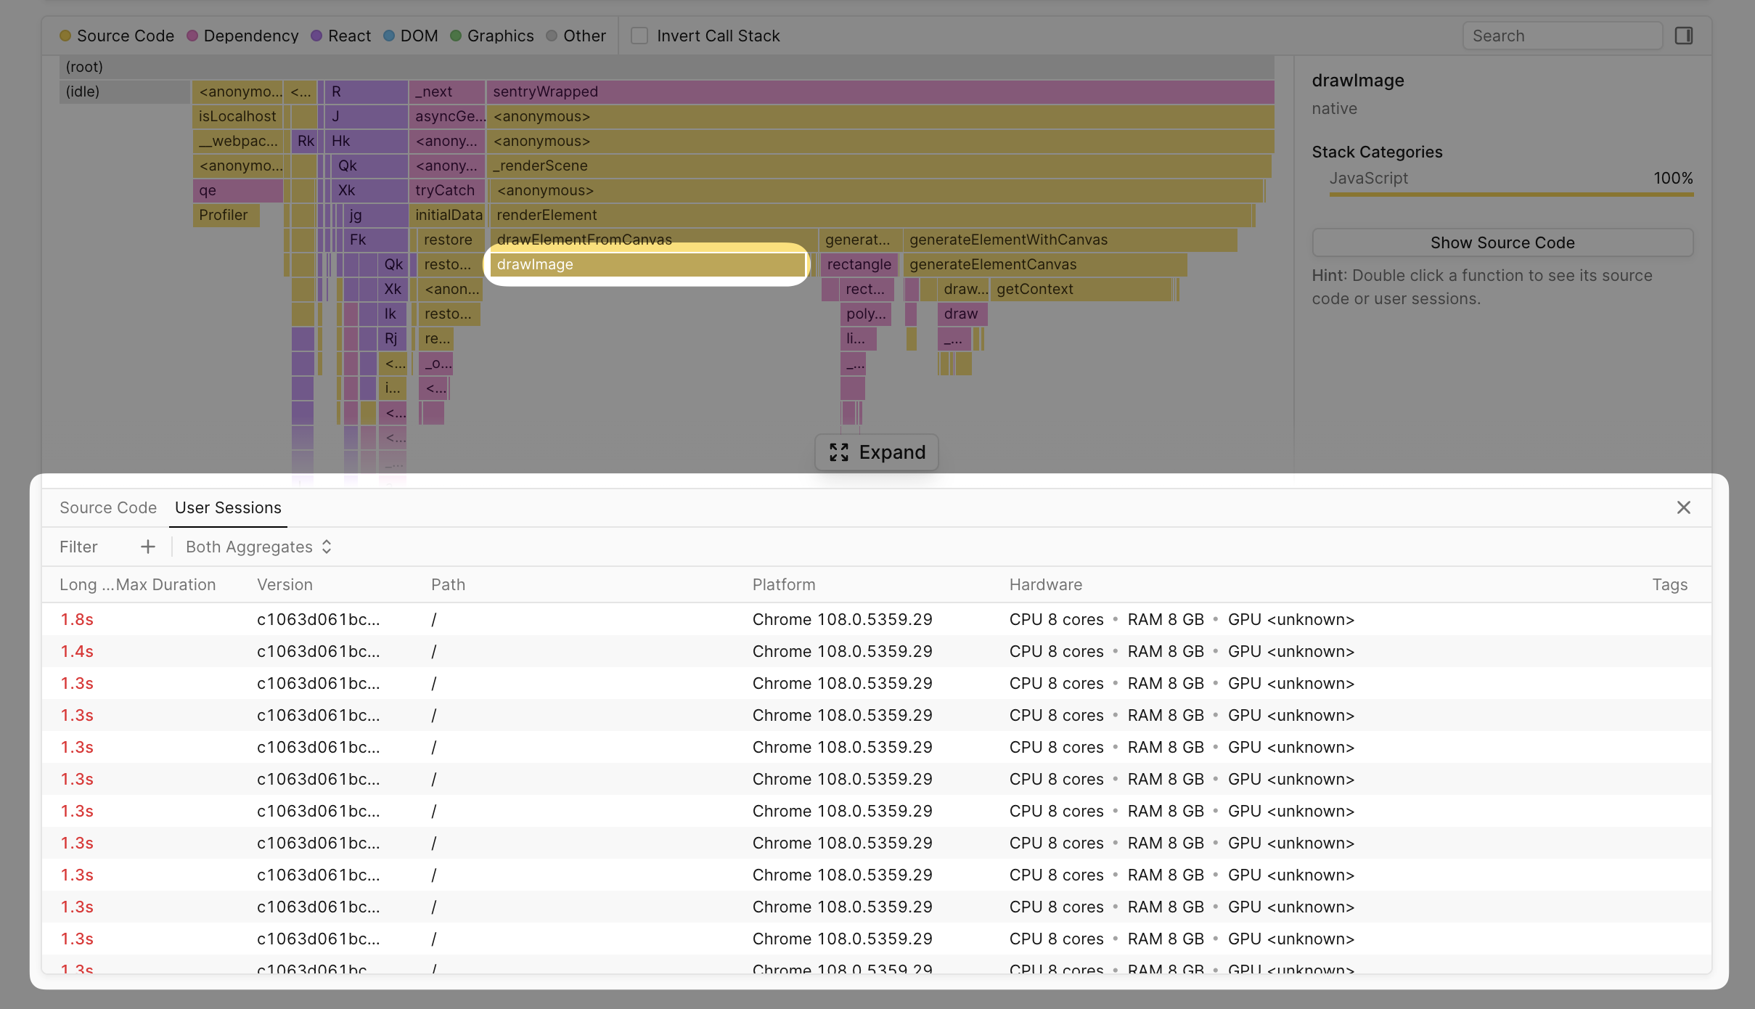1755x1009 pixels.
Task: Click the JavaScript stack category bar
Action: pos(1511,195)
